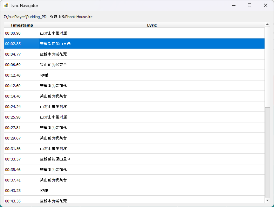
Task: Minimize the Lyric Navigator window
Action: 233,6
